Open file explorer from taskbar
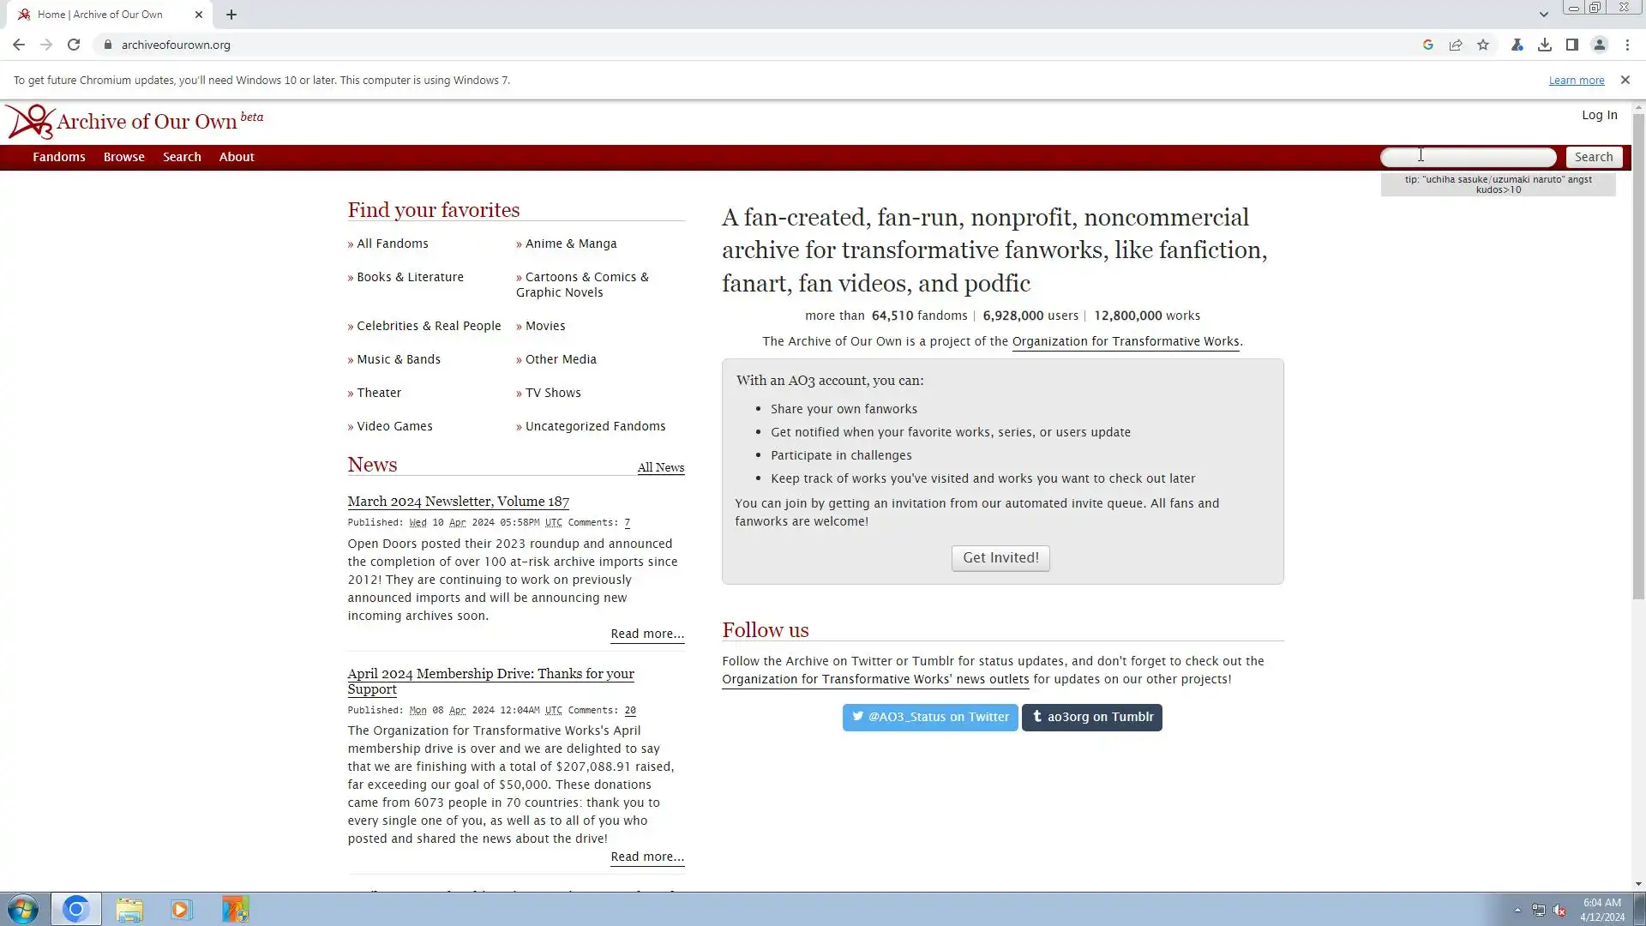 (129, 909)
